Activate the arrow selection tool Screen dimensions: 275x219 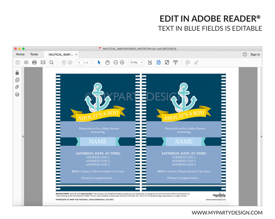point(99,63)
